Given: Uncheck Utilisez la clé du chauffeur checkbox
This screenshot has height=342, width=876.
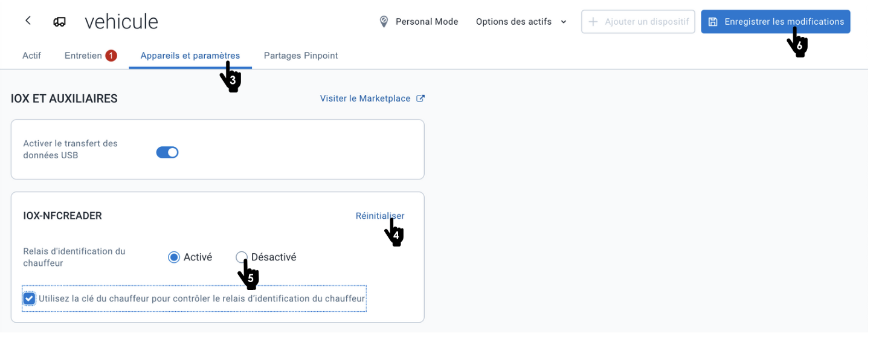Looking at the screenshot, I should click(x=29, y=298).
